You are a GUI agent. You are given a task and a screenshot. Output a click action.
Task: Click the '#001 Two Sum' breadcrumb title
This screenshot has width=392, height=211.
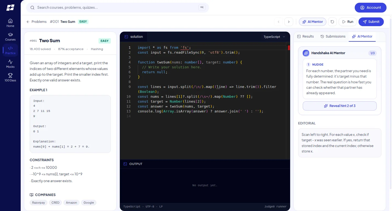tap(63, 22)
